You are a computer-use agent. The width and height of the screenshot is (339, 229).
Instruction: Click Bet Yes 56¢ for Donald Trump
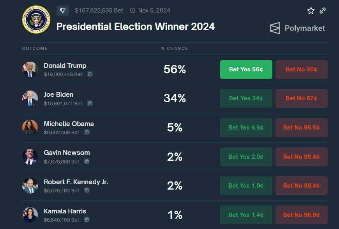pyautogui.click(x=246, y=69)
